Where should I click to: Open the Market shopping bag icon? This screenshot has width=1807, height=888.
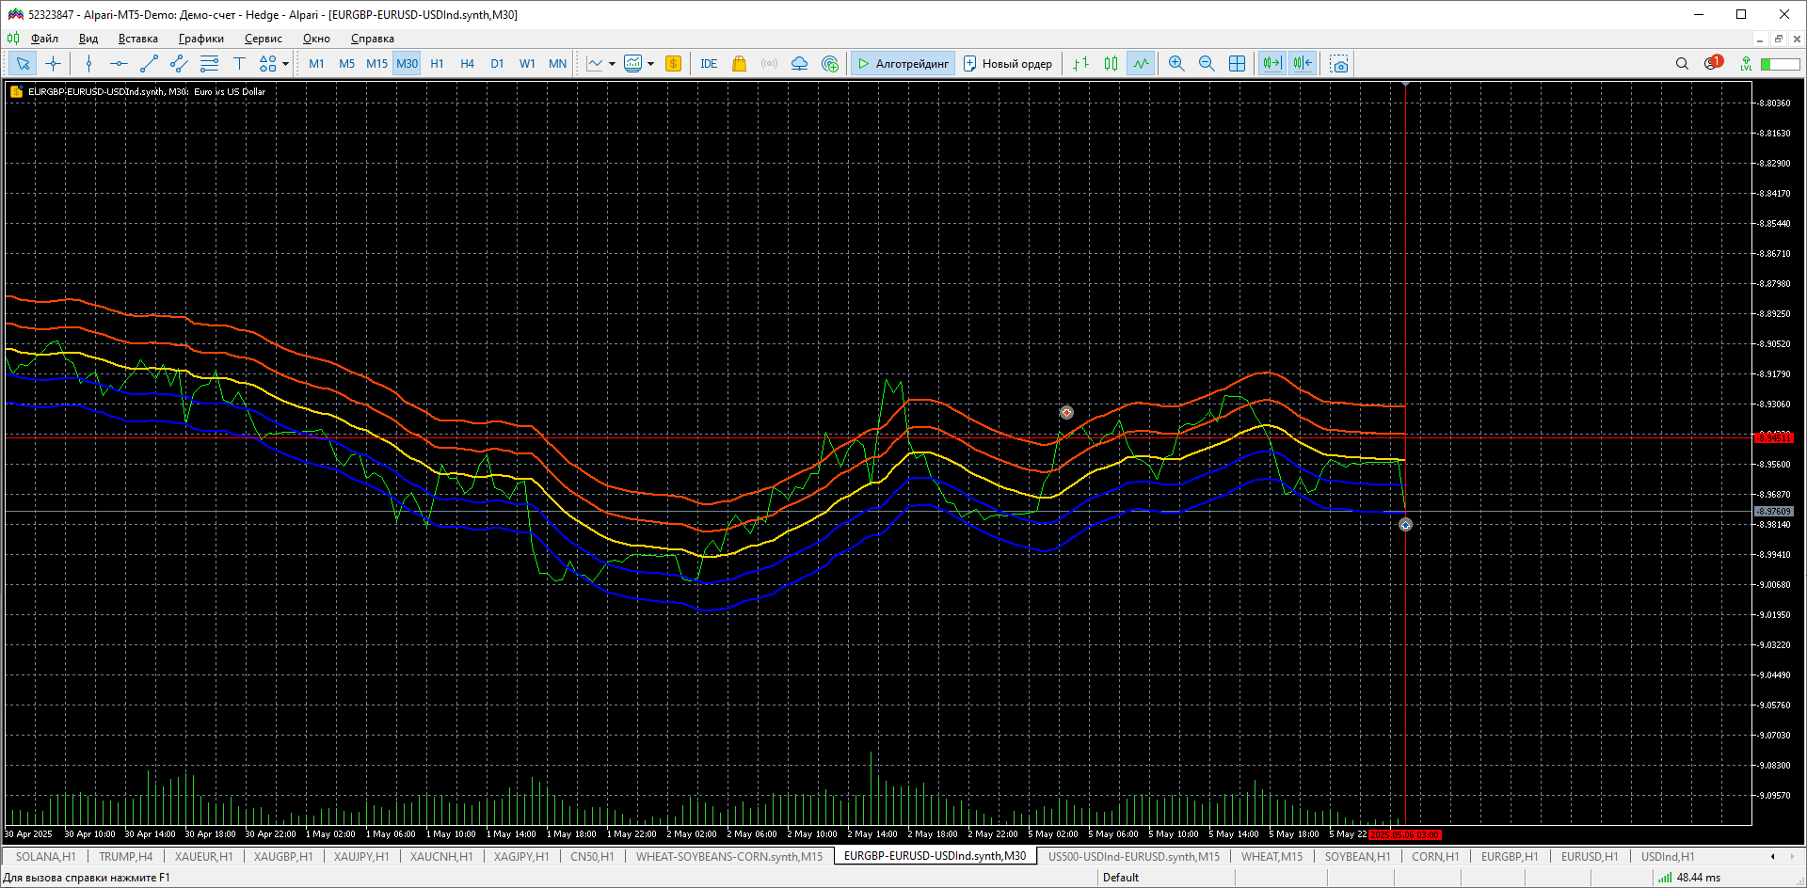(739, 64)
